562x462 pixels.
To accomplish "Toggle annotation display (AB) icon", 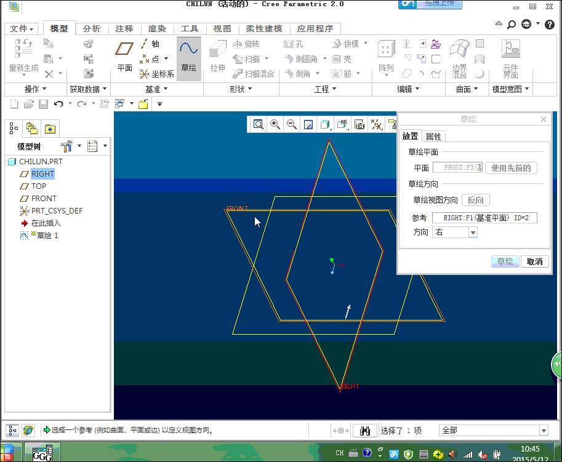I will tap(343, 124).
